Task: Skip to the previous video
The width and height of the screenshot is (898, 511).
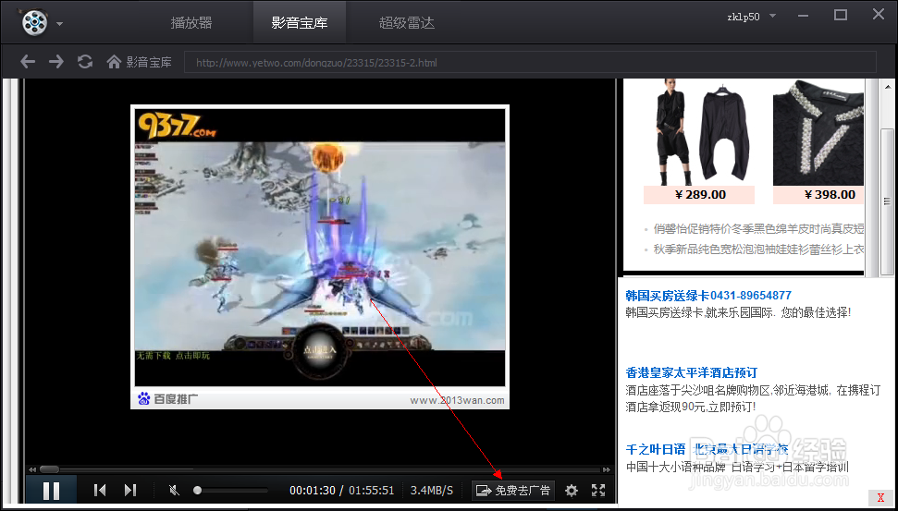Action: (x=100, y=490)
